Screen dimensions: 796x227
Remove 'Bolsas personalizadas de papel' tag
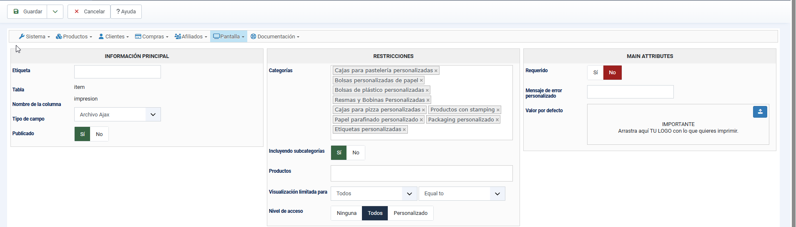point(421,81)
